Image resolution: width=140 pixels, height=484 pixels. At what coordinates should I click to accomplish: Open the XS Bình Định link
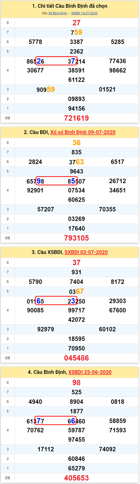coord(57,13)
